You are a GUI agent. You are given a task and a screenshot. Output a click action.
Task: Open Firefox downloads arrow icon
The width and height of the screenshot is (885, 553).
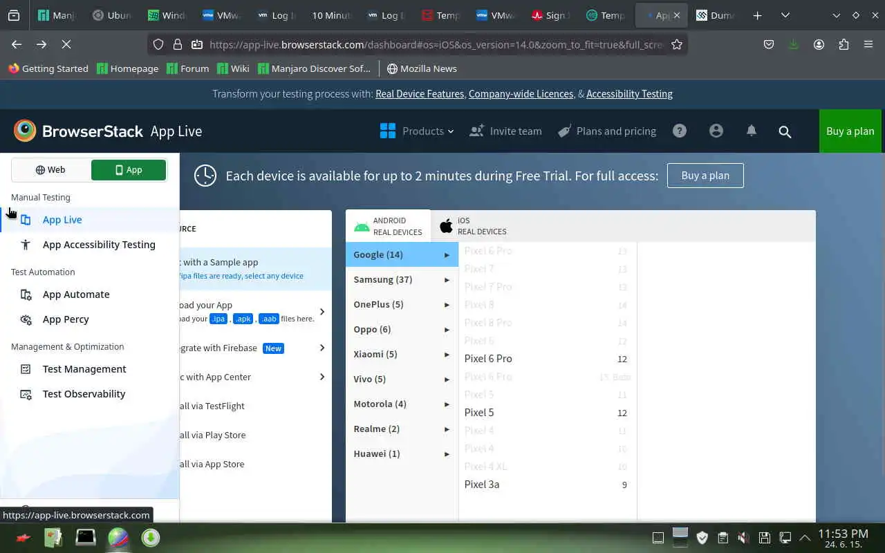[x=794, y=44]
